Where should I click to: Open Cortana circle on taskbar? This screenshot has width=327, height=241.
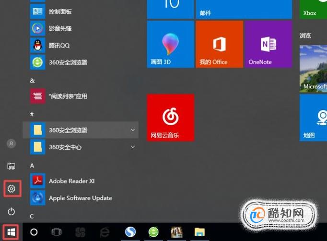click(x=34, y=232)
